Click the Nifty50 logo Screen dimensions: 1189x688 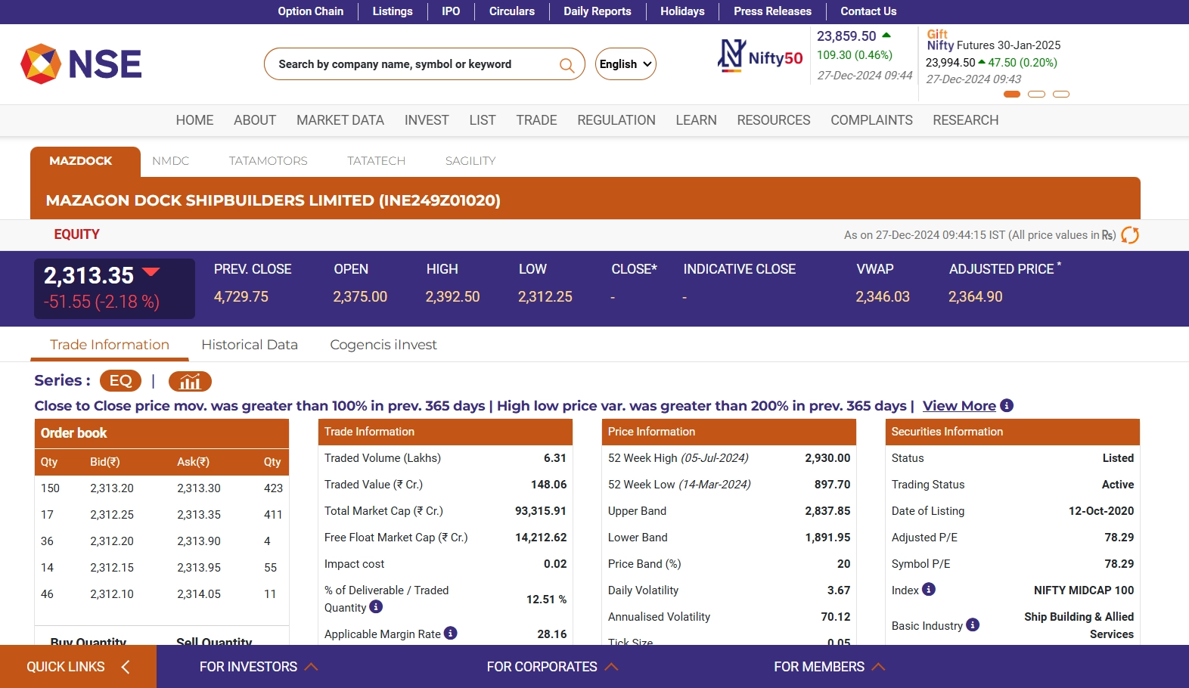tap(760, 56)
